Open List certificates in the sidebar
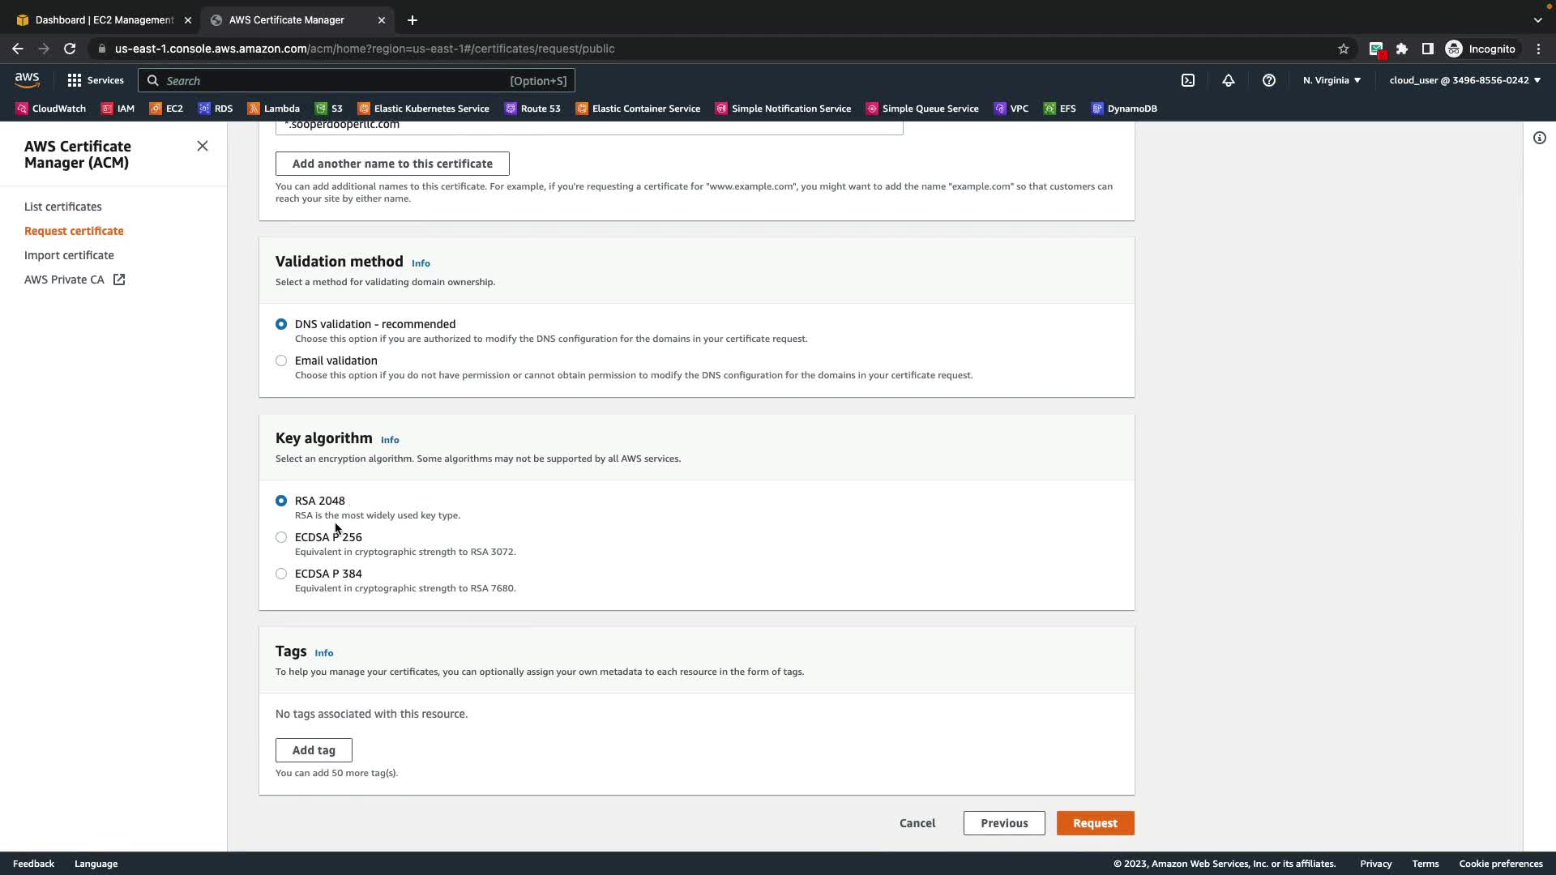Image resolution: width=1556 pixels, height=875 pixels. pos(63,207)
